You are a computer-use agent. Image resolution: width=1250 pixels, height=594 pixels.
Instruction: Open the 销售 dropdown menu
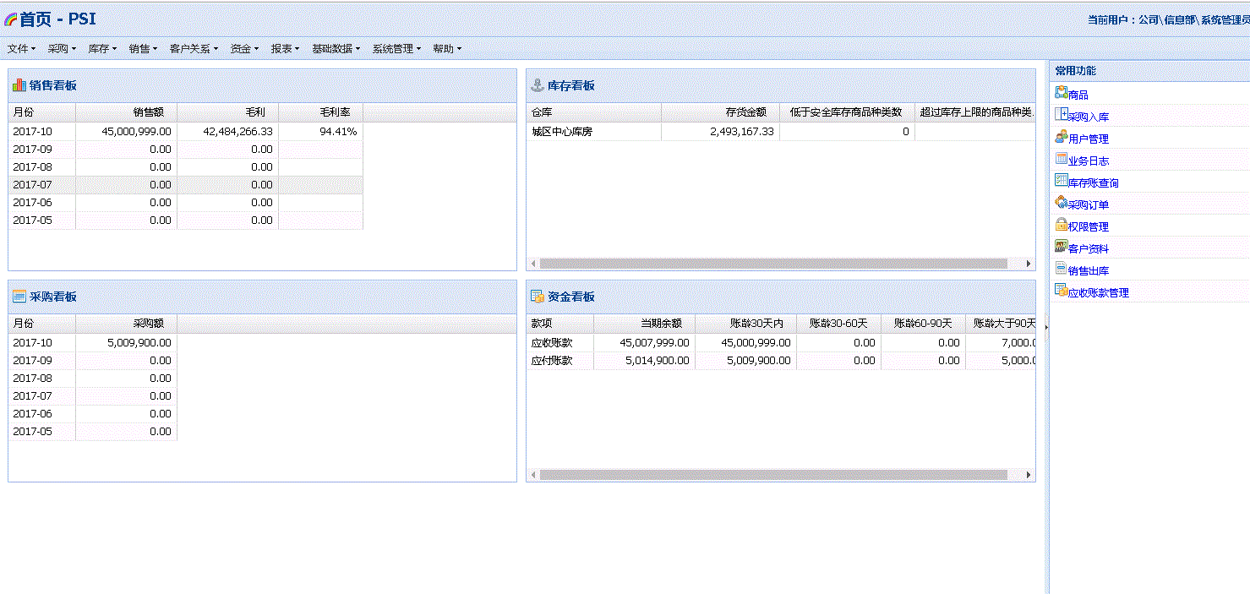click(143, 49)
